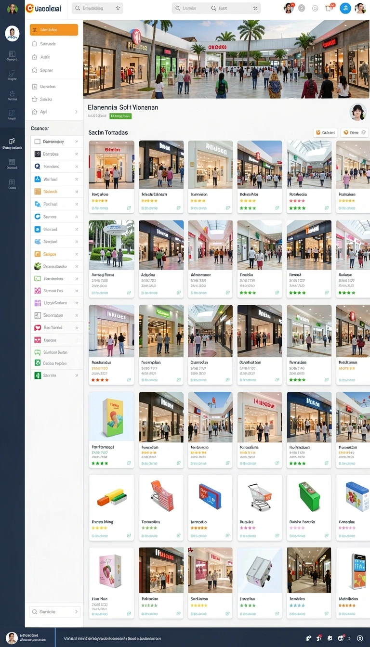Click the star rating on the 'Iorgateo' card
370x647 pixels.
[x=100, y=201]
